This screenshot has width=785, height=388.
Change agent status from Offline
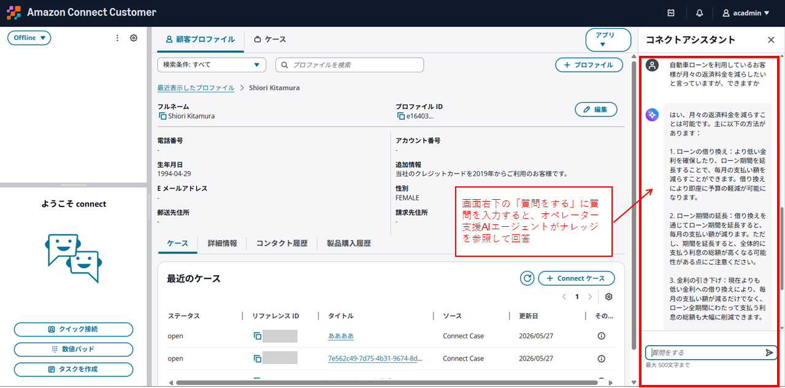point(29,38)
